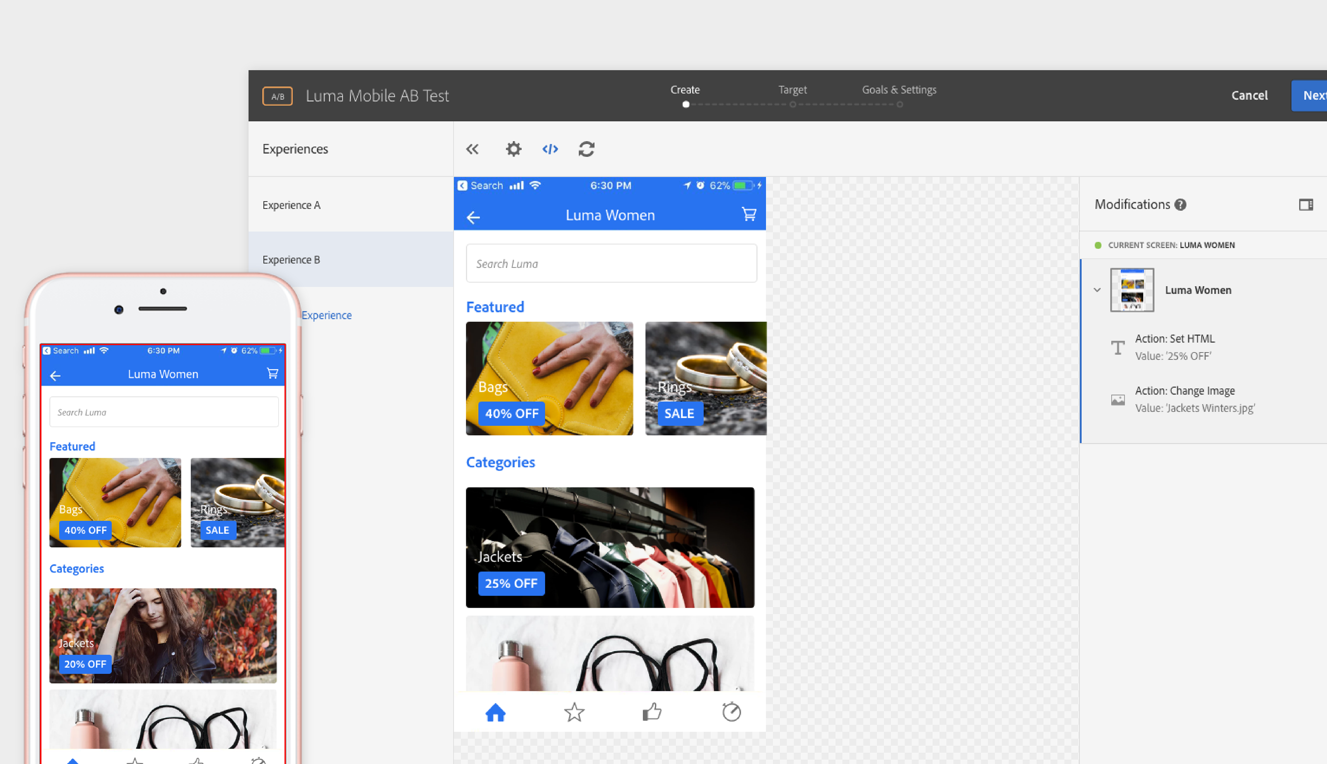Screen dimensions: 1327x764
Task: Collapse the Luma Women modifications group
Action: (x=1097, y=290)
